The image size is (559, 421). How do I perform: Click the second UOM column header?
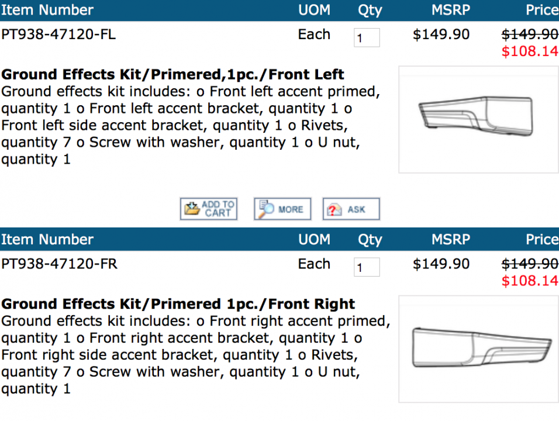tap(314, 240)
